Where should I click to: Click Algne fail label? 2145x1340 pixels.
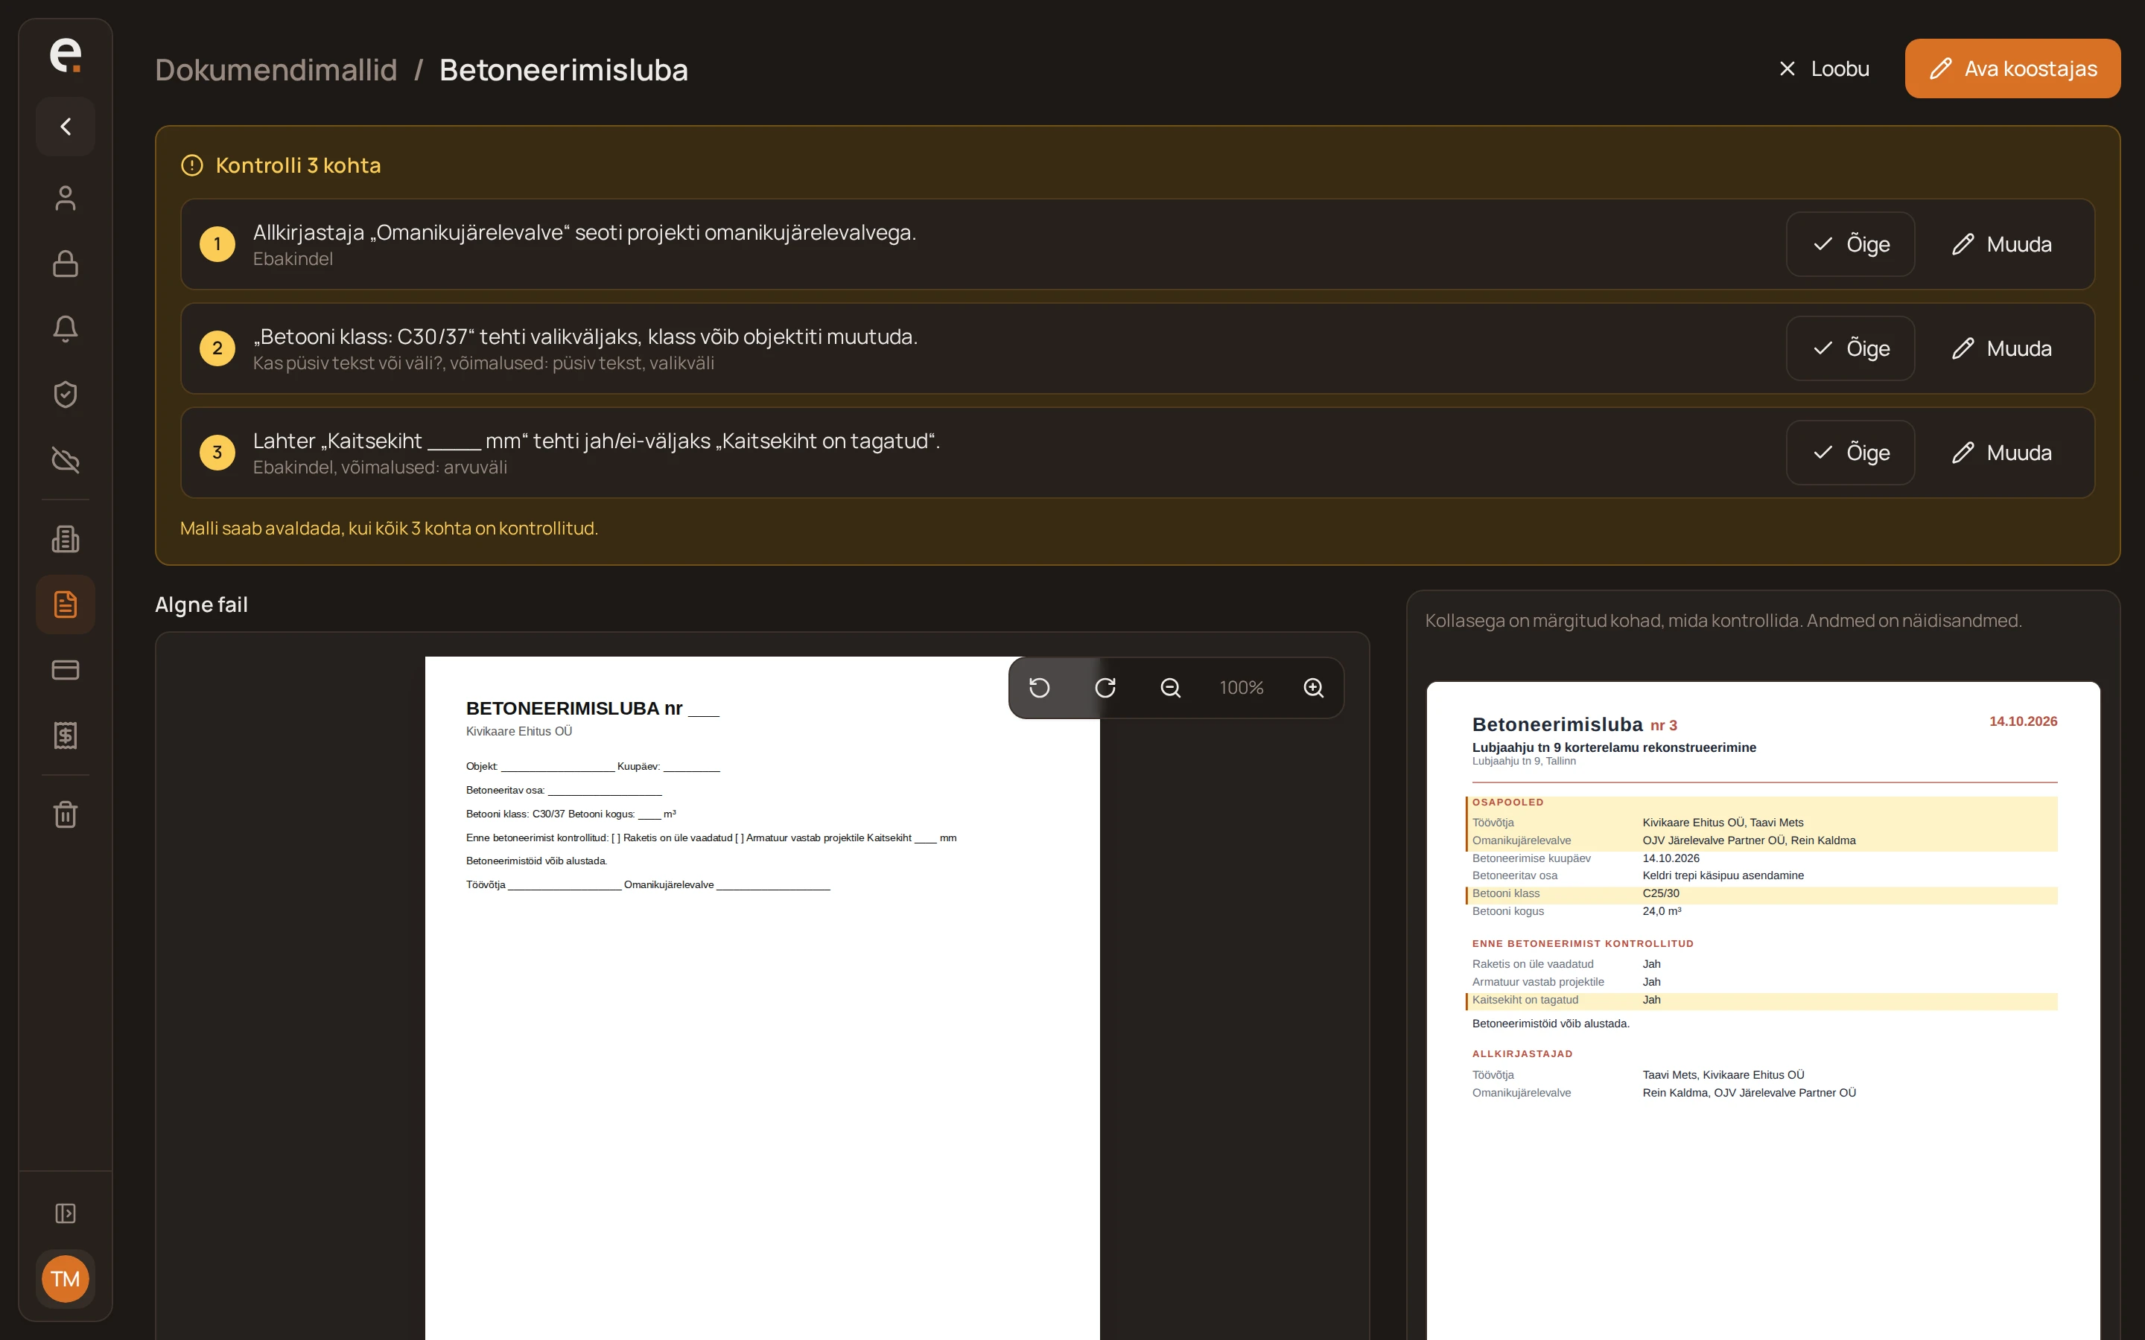pos(201,604)
